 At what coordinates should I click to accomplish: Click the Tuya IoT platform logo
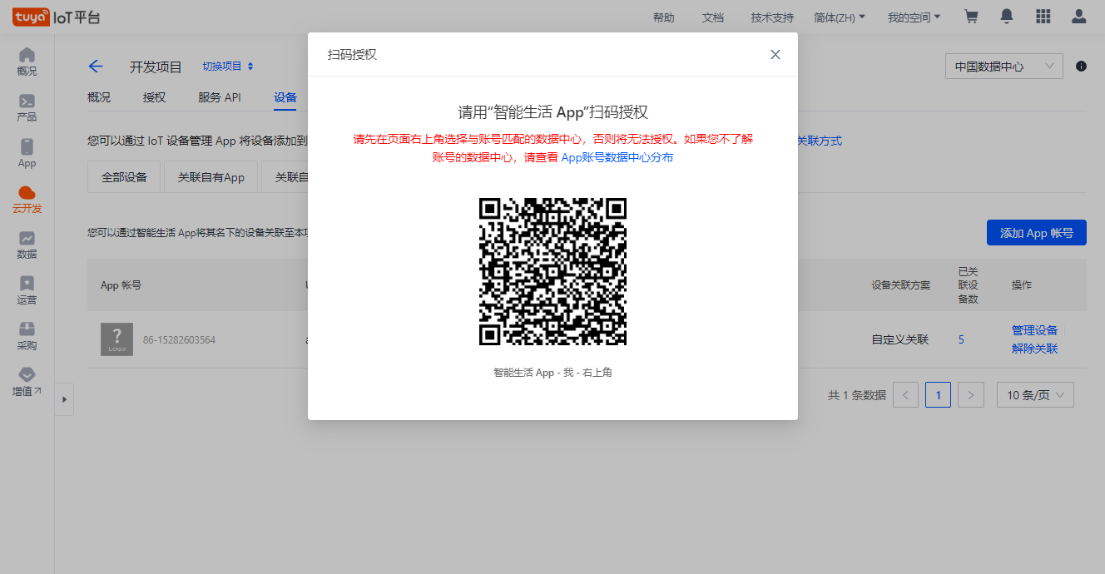pyautogui.click(x=56, y=17)
